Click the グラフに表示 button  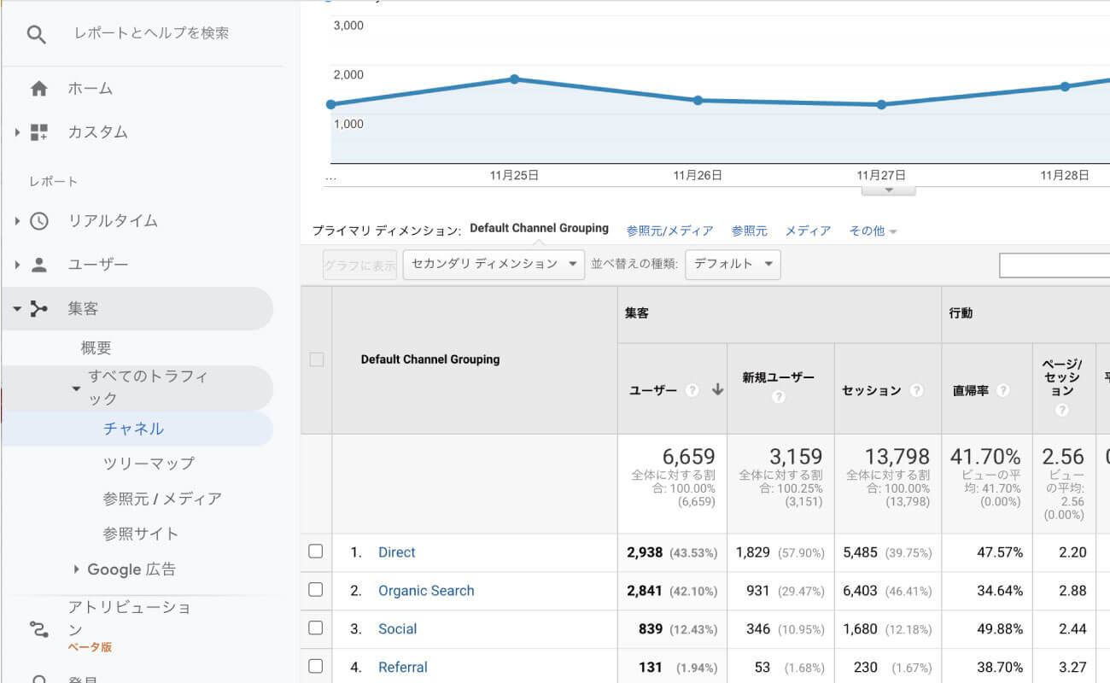[360, 265]
